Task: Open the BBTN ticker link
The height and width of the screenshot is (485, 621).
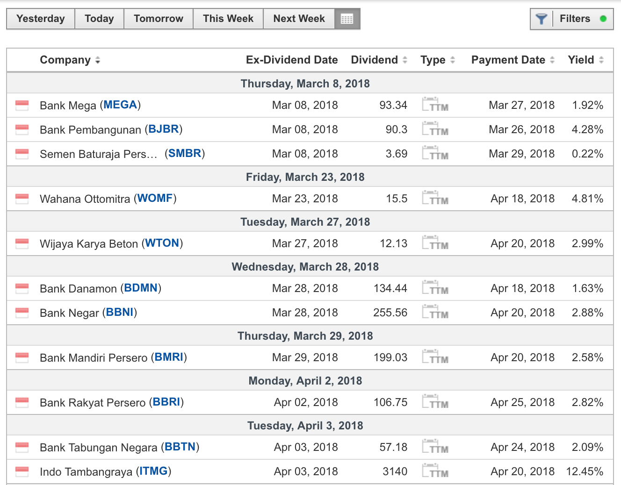Action: pos(180,447)
